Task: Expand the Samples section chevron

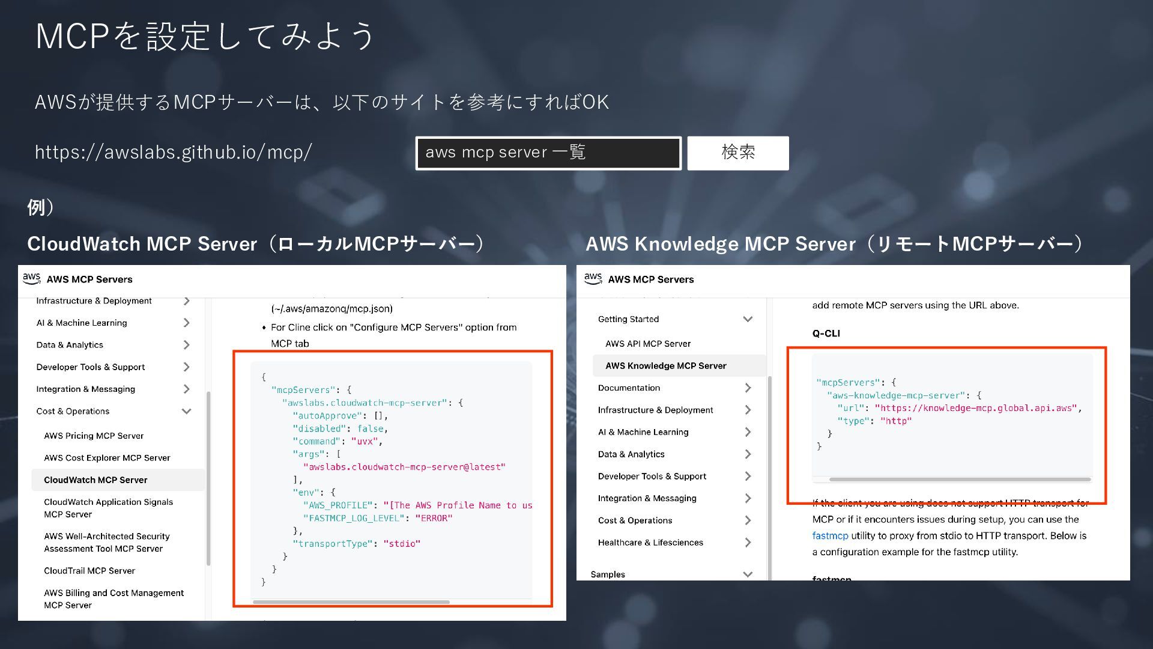Action: coord(748,574)
